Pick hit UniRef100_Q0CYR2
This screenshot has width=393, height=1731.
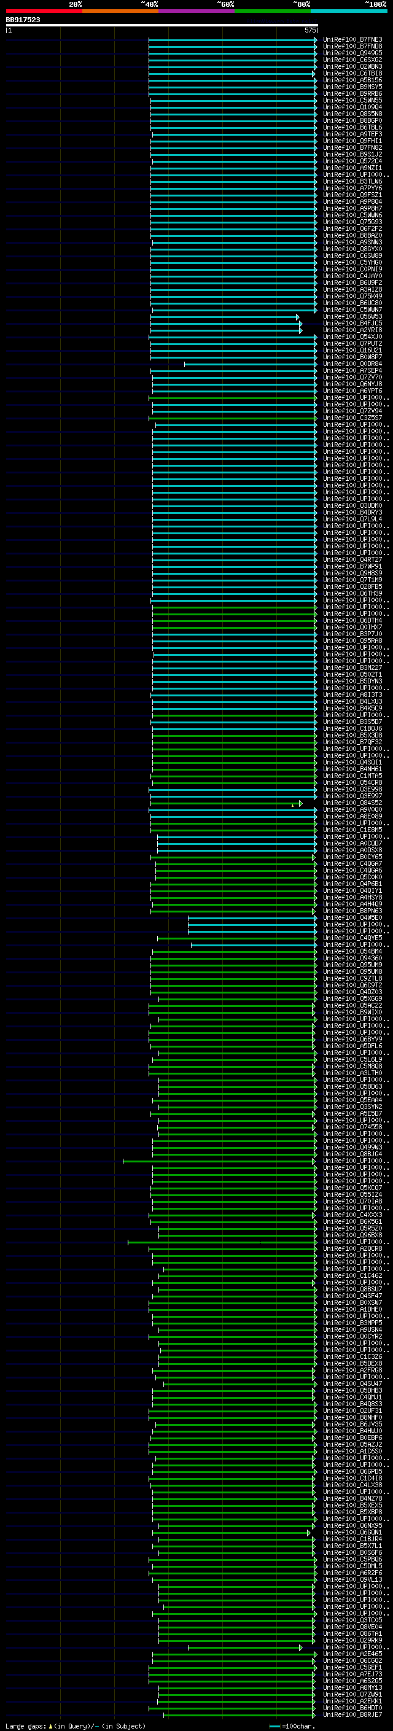(x=352, y=1337)
